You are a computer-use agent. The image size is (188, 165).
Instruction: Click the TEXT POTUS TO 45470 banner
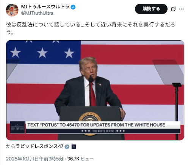click(x=103, y=125)
